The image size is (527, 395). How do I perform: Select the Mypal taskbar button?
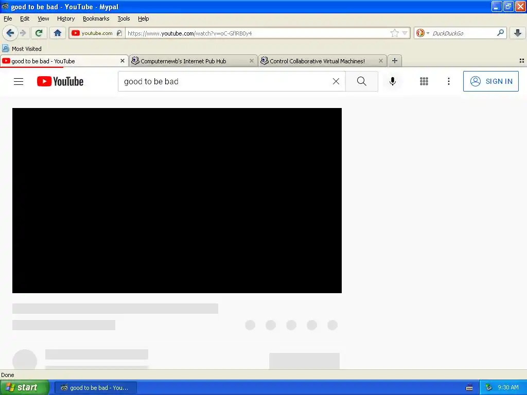tap(96, 388)
